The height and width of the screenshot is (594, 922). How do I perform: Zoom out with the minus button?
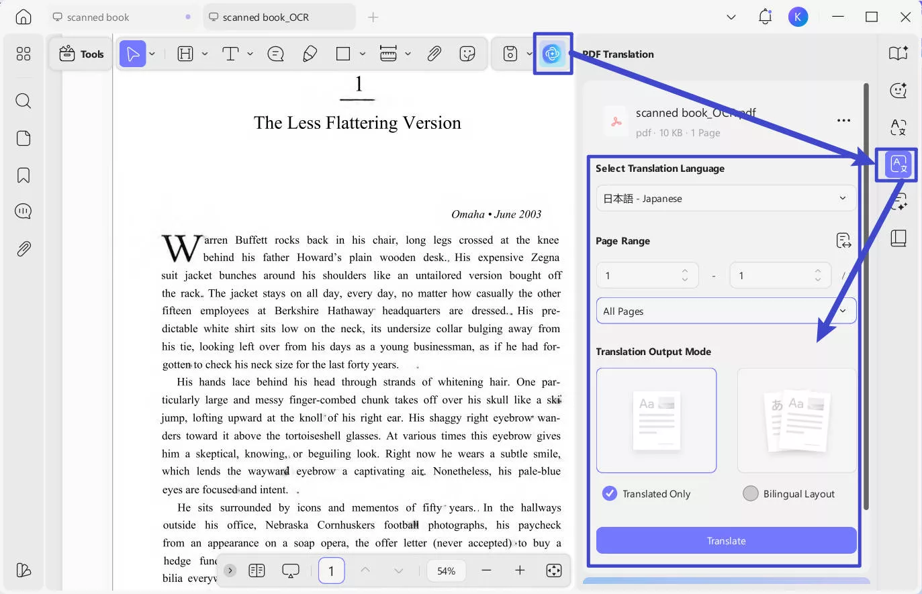tap(486, 571)
